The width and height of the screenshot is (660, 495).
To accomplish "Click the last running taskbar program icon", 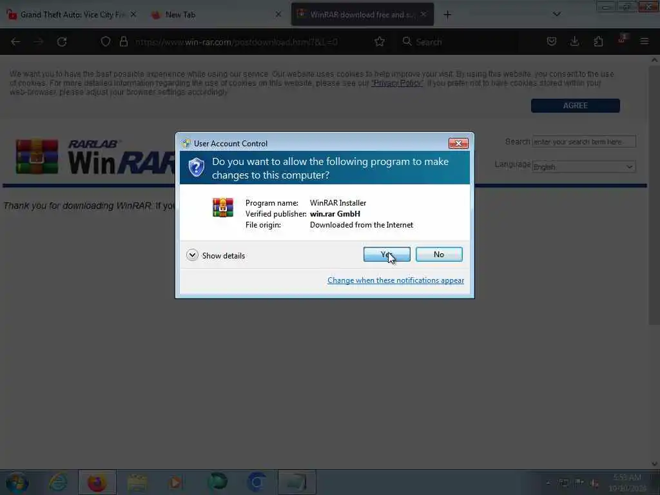I will (296, 482).
